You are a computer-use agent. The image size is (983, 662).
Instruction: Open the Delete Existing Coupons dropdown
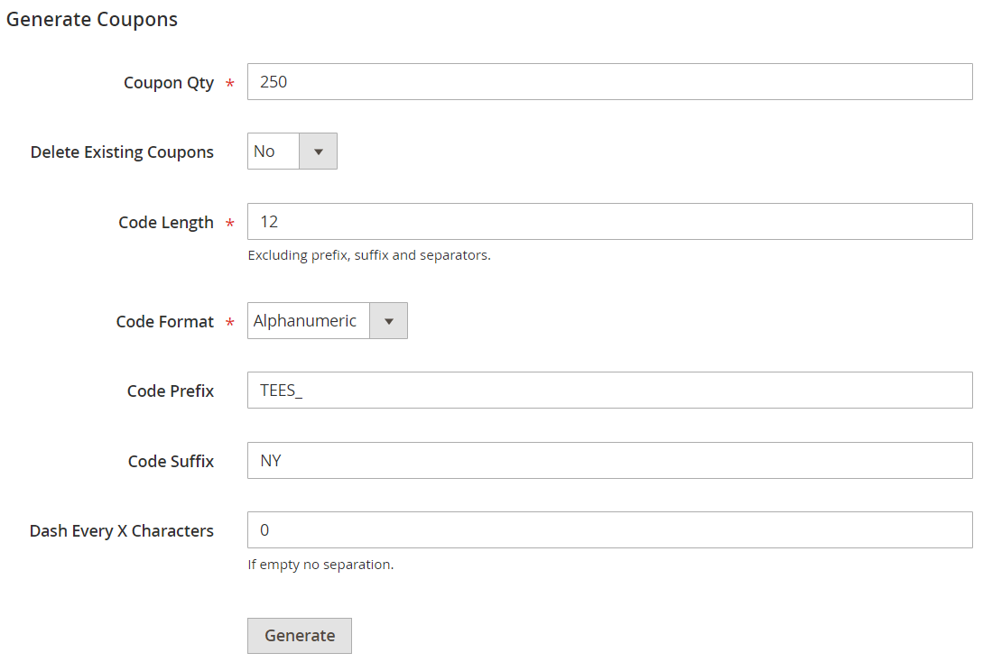click(x=292, y=151)
